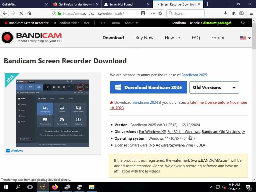Screen dimensions: 256x192
Task: Open Forum in main navigation
Action: pyautogui.click(x=218, y=38)
